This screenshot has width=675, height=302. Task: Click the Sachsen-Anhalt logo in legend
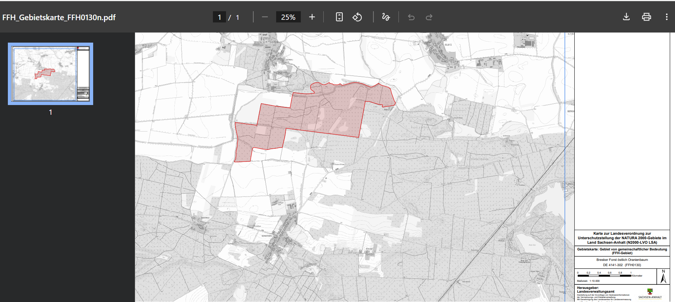coord(650,292)
